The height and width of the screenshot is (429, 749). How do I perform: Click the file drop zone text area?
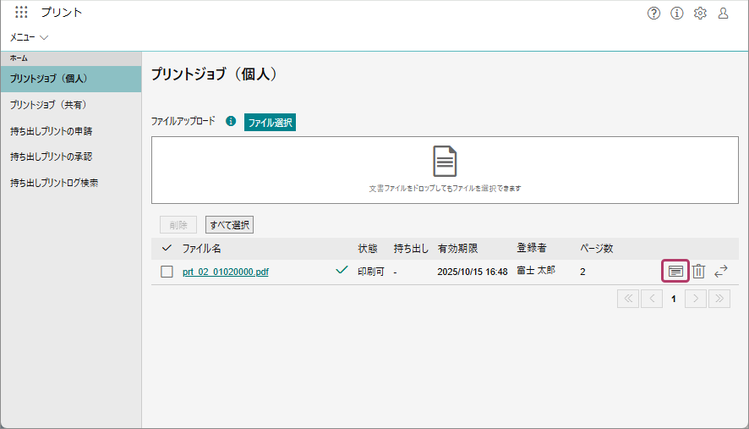445,189
